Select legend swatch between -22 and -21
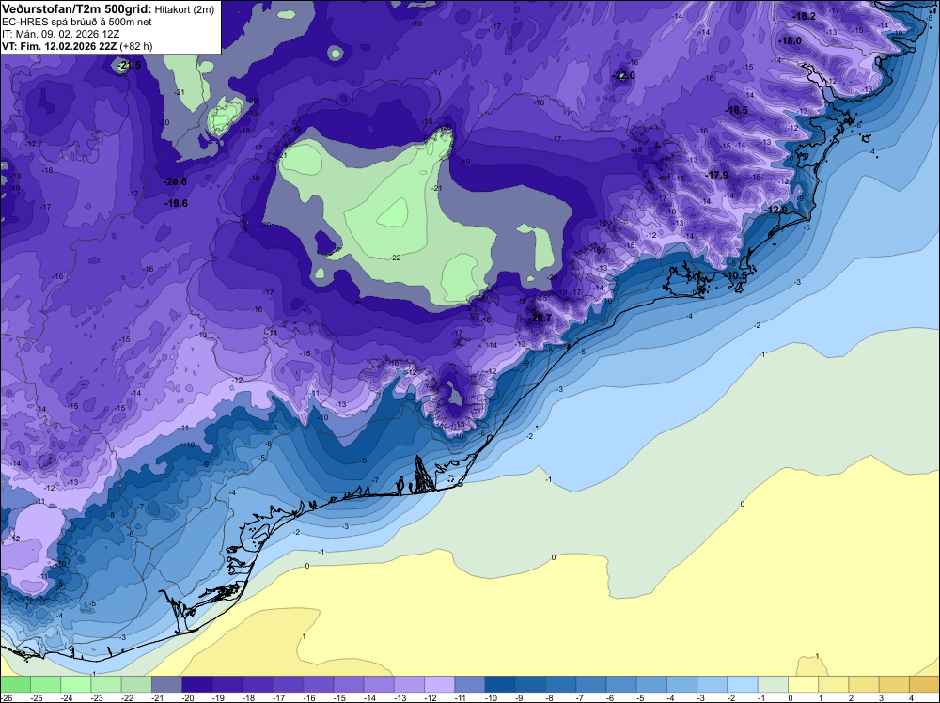 click(x=136, y=684)
